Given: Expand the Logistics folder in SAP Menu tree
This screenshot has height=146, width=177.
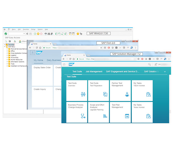Looking at the screenshot, I should pyautogui.click(x=7, y=55).
